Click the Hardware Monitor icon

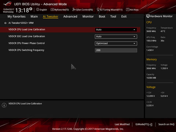(x=148, y=16)
